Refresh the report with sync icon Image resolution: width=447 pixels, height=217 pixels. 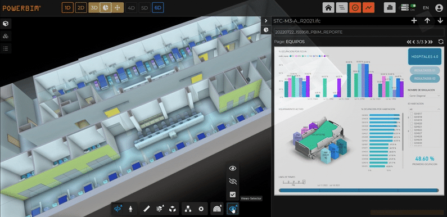441,42
